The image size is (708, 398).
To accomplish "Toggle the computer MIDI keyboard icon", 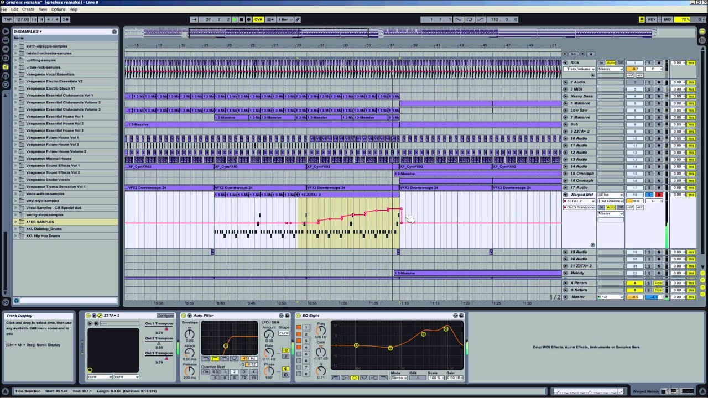I will (642, 19).
